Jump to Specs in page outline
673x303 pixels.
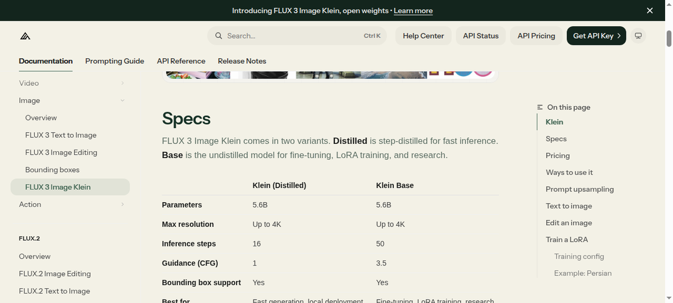[x=556, y=139]
